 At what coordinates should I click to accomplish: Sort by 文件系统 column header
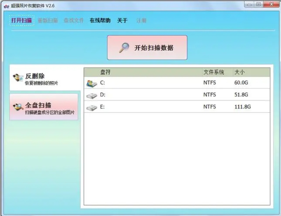click(x=214, y=72)
